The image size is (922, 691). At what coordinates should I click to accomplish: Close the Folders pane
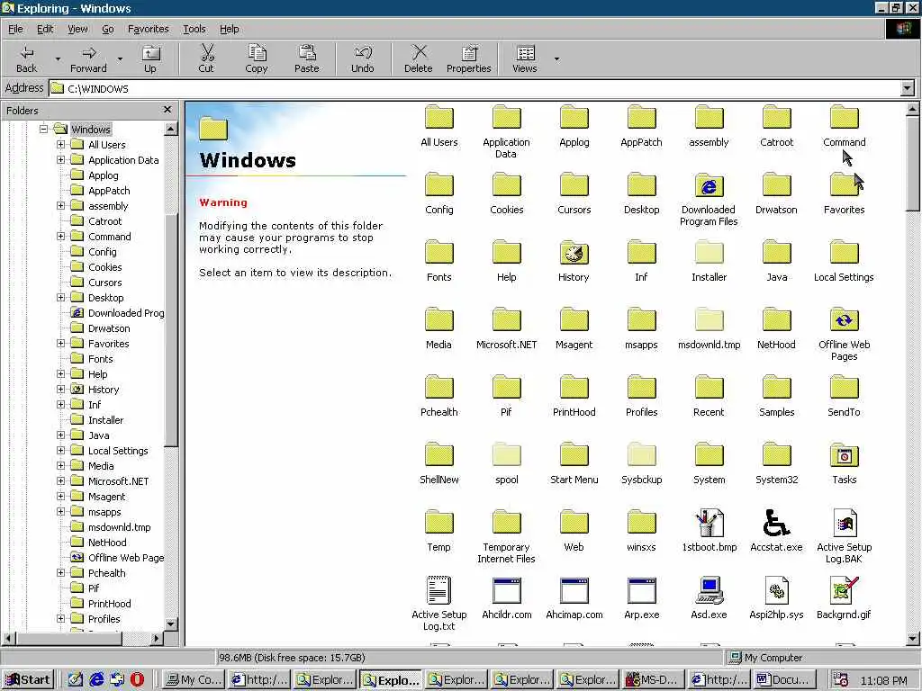pyautogui.click(x=167, y=110)
